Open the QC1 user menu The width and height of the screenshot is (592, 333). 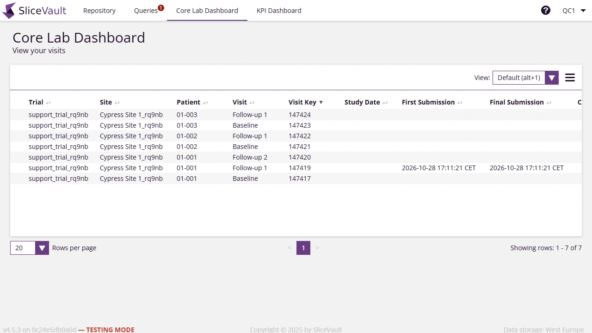(x=574, y=10)
